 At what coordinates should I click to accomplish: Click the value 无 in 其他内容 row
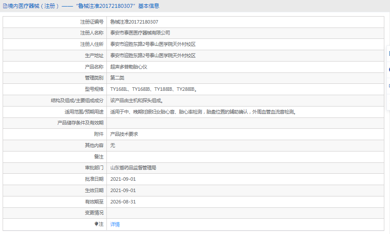[113, 145]
